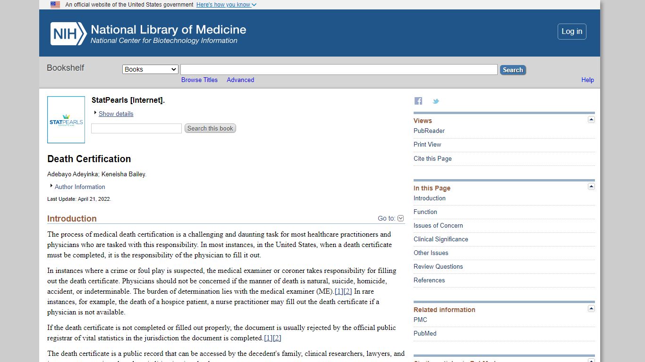Jump to References section
The height and width of the screenshot is (362, 645).
[429, 280]
